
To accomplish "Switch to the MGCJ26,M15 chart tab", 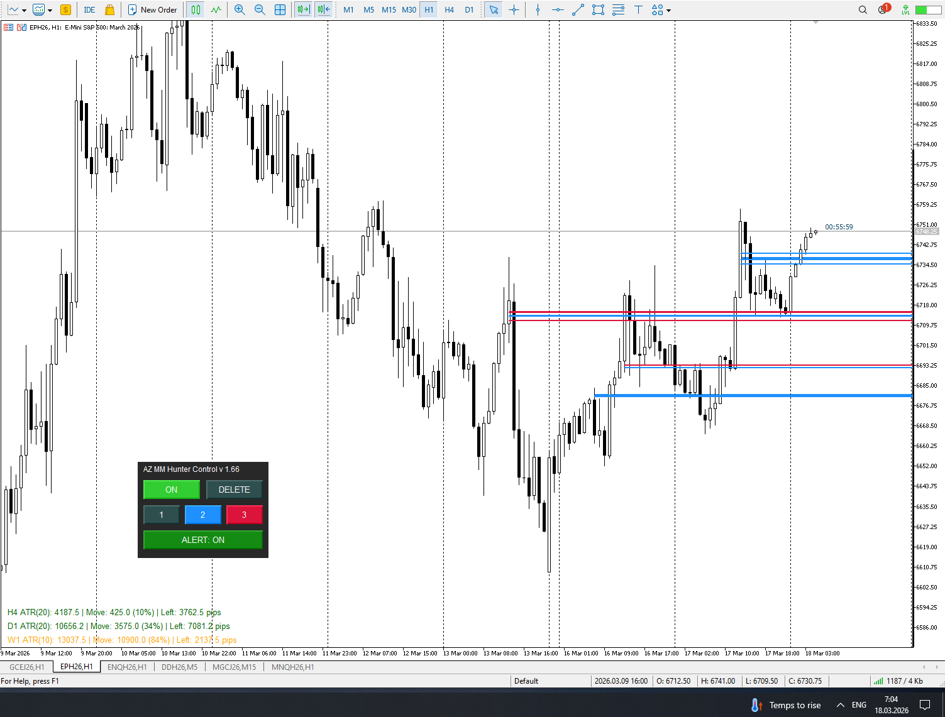I will [x=235, y=667].
